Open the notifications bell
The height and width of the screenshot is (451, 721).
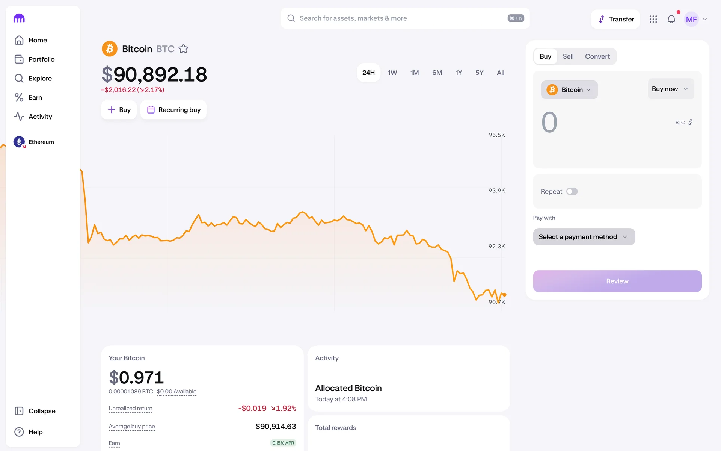(671, 19)
